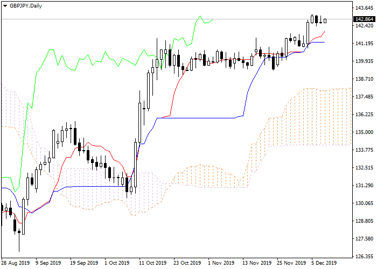
Task: Click the 138.710 price level label
Action: click(364, 79)
